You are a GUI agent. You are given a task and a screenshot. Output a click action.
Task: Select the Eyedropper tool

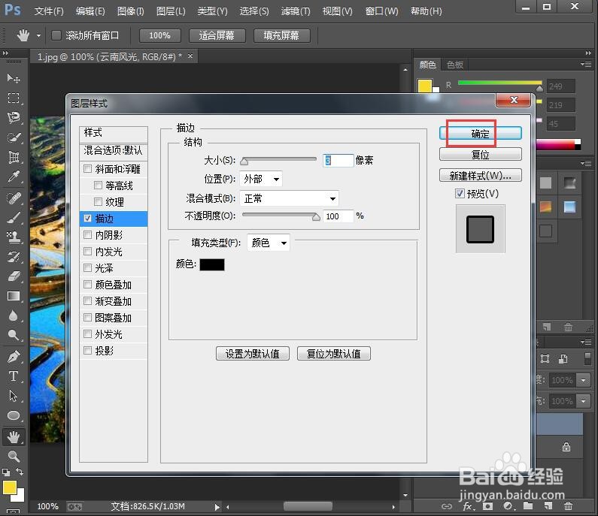[x=14, y=177]
